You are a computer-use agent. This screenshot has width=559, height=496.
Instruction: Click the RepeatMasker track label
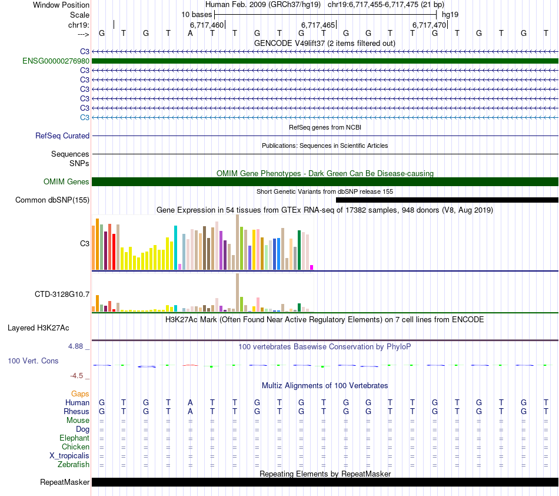pos(65,482)
